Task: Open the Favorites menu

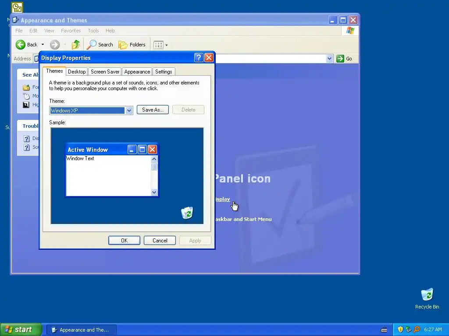Action: [x=71, y=31]
